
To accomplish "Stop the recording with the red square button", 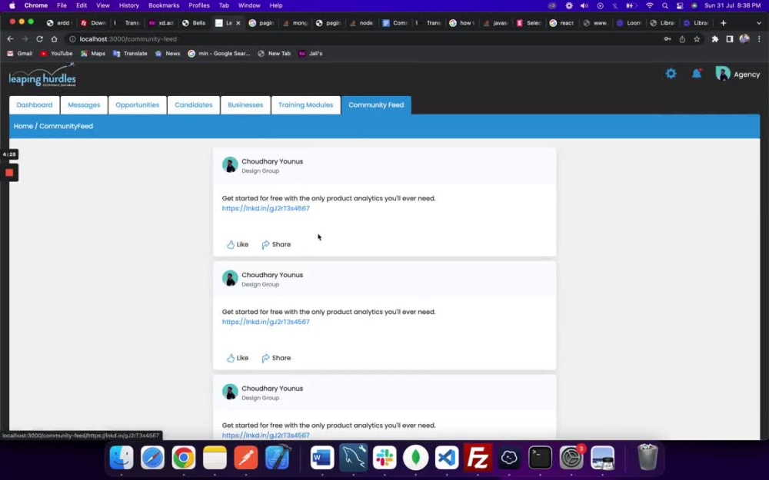I will coord(8,172).
